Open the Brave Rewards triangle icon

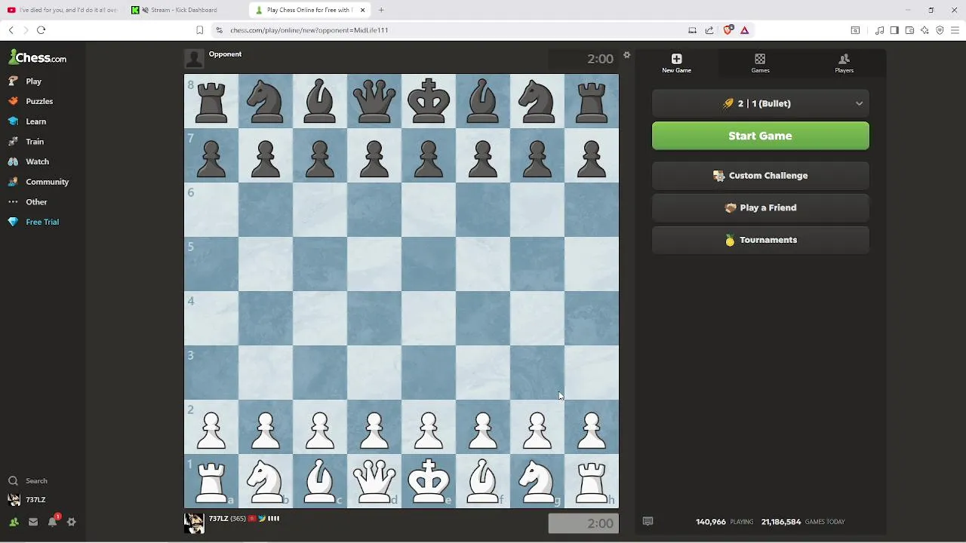click(745, 30)
